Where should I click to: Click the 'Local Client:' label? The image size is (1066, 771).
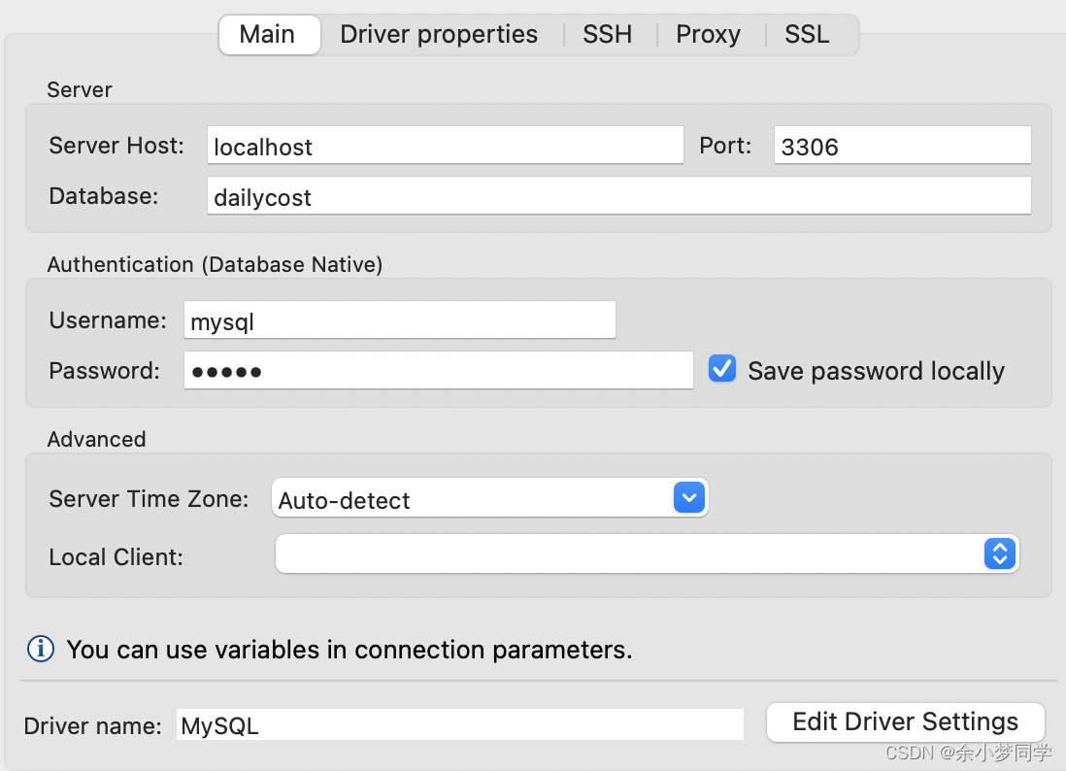coord(117,557)
